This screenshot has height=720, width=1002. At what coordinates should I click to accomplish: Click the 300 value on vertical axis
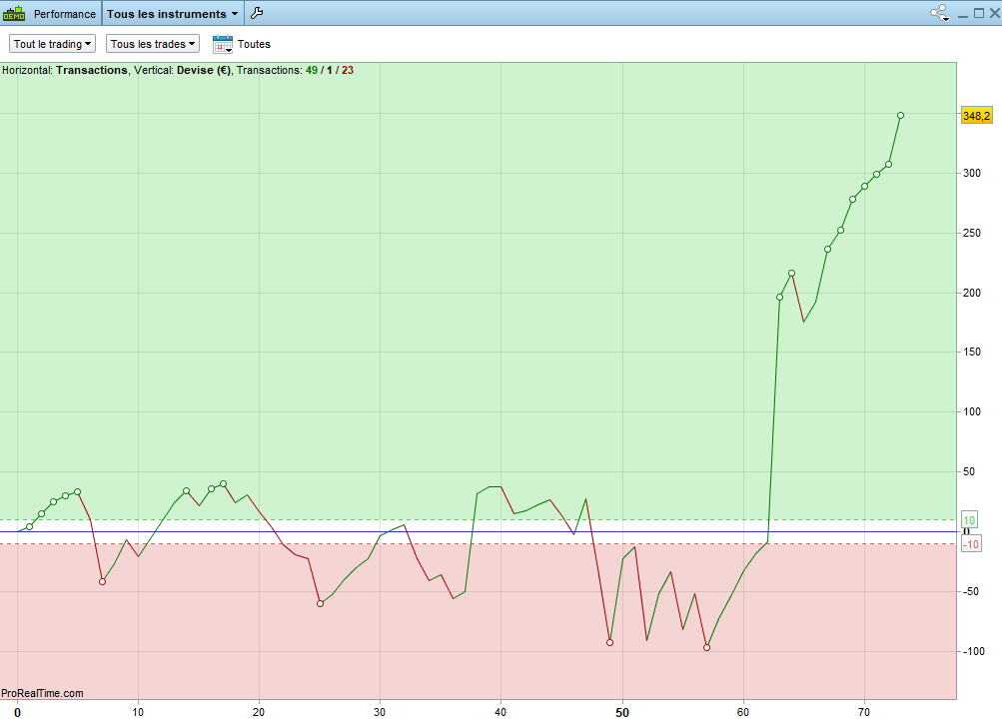tap(972, 173)
